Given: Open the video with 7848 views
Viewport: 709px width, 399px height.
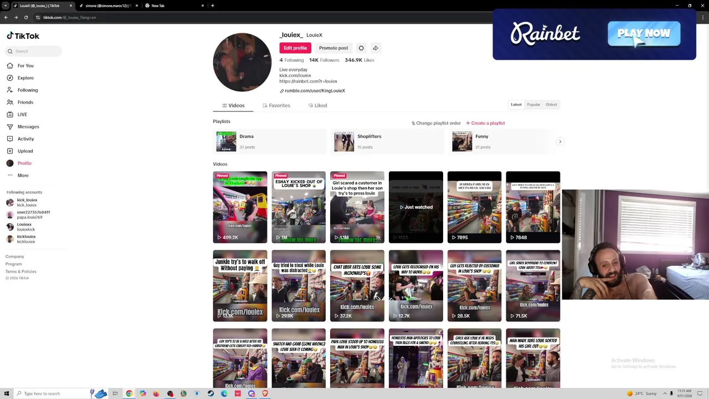Looking at the screenshot, I should (533, 207).
